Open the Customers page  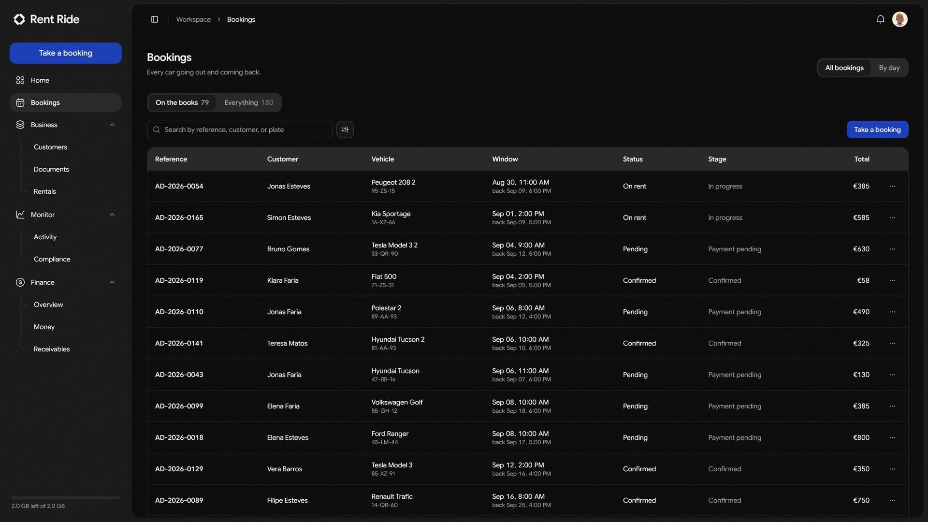tap(50, 147)
